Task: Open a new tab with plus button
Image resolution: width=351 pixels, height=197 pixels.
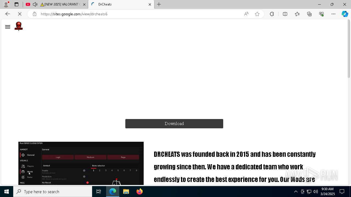Action: 159,4
